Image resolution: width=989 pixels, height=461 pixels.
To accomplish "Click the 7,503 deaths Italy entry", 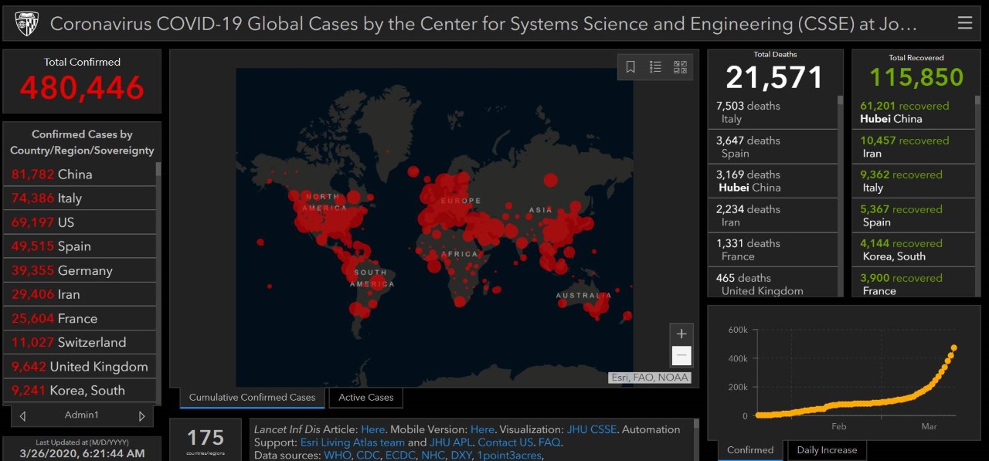I will [773, 112].
